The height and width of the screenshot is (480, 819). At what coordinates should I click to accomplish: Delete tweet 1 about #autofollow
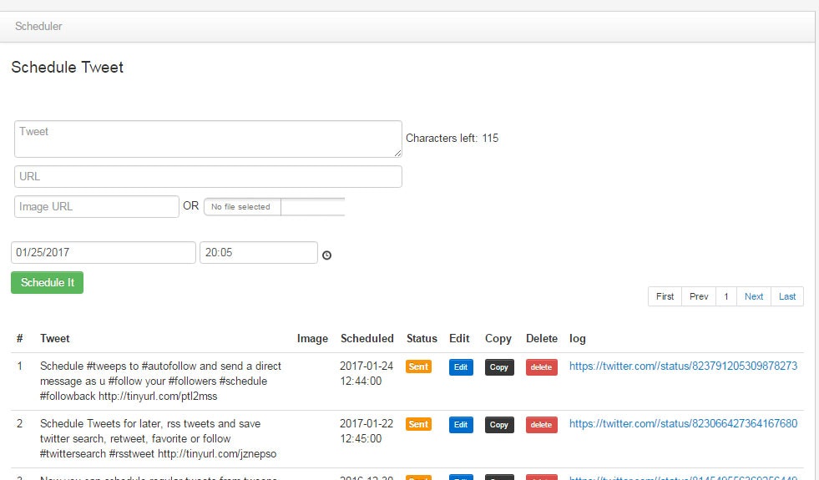pyautogui.click(x=541, y=367)
